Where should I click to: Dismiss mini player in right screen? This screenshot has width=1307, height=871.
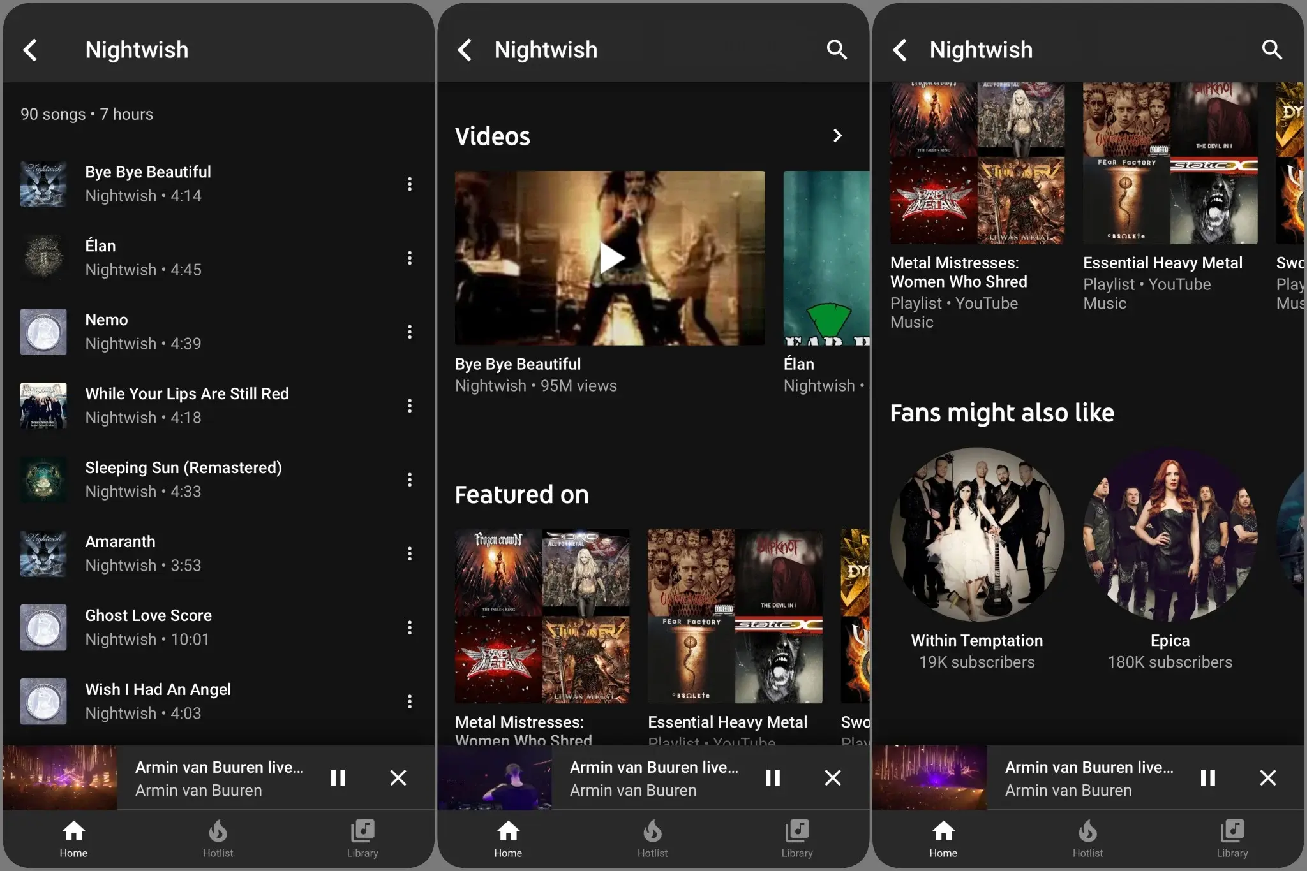(x=1268, y=778)
